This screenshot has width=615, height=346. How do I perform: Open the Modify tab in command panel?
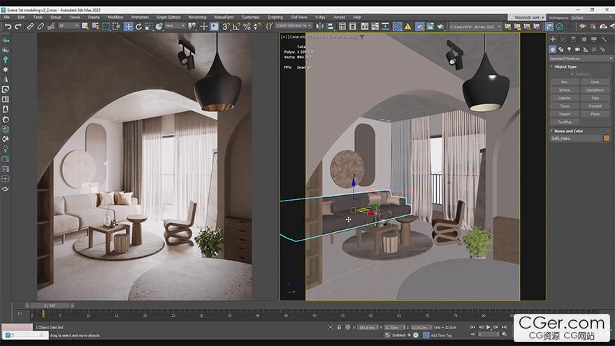[564, 39]
